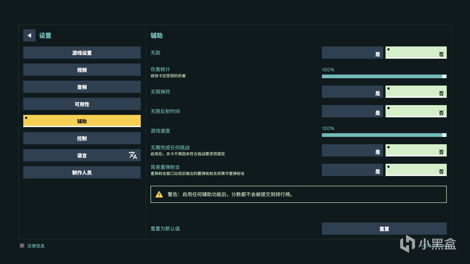The image size is (470, 264).
Task: Open the 游戏设置 menu
Action: click(82, 53)
